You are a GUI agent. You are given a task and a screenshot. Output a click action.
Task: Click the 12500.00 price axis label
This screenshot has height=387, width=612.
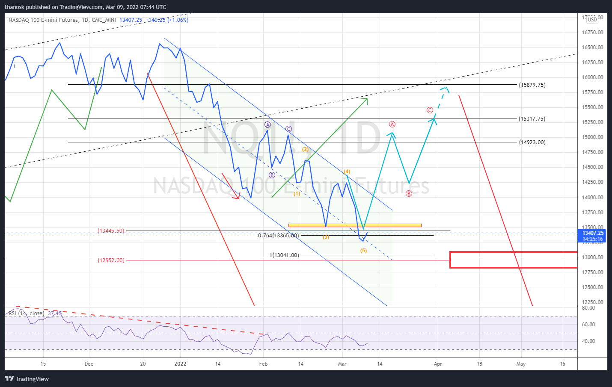[592, 287]
